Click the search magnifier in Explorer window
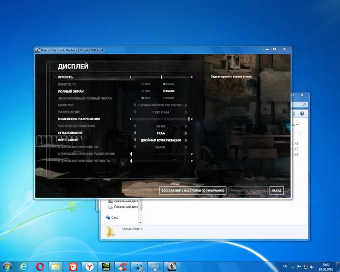Viewport: 340px width, 272px height. [x=305, y=105]
